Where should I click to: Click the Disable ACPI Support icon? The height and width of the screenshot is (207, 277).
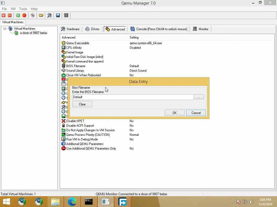(x=63, y=126)
